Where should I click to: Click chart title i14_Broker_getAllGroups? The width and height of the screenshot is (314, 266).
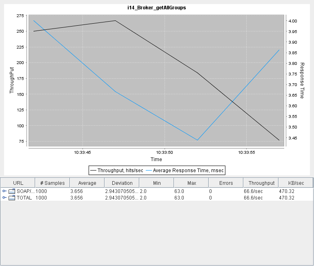157,8
